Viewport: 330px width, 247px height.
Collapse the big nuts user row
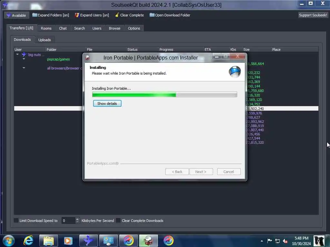[17, 55]
